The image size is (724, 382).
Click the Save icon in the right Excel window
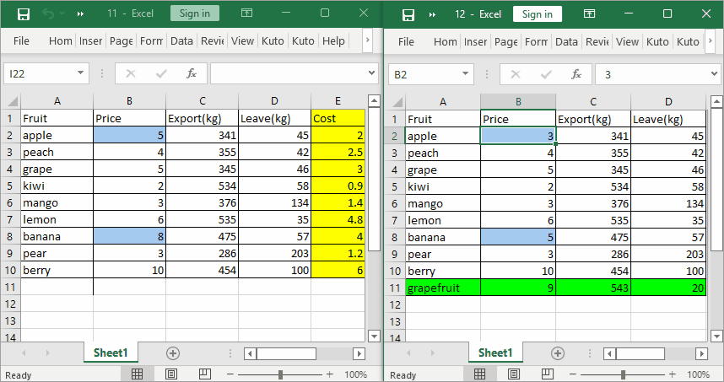[408, 14]
